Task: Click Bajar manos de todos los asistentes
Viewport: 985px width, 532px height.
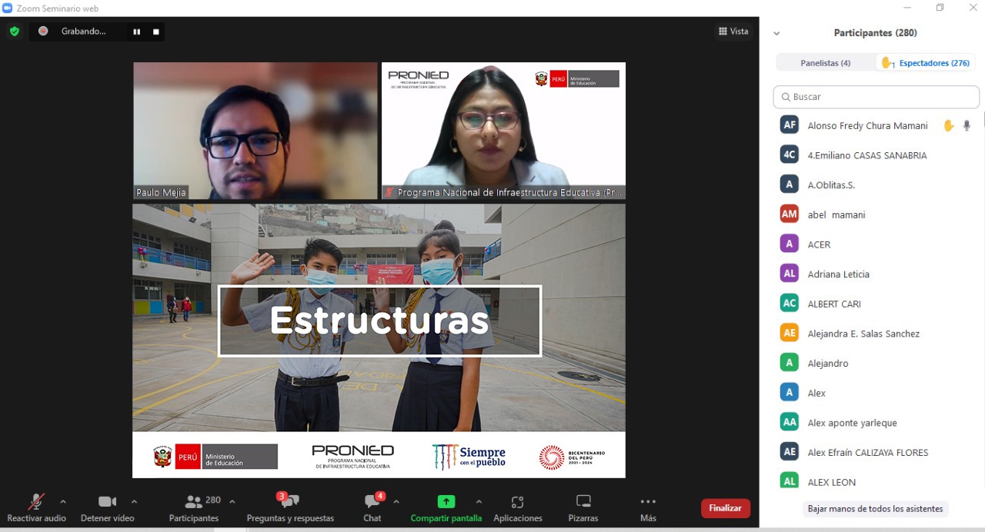Action: [875, 509]
